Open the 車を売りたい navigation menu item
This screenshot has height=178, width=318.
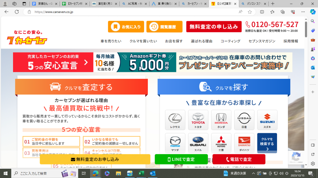111,41
